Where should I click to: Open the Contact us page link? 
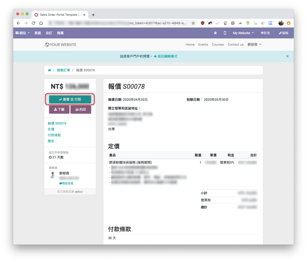236,45
